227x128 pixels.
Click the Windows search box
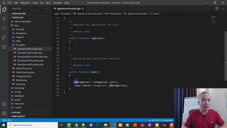point(32,125)
